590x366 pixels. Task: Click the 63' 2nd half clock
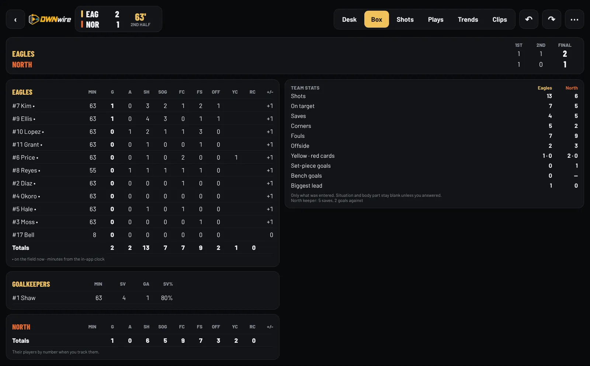[140, 20]
